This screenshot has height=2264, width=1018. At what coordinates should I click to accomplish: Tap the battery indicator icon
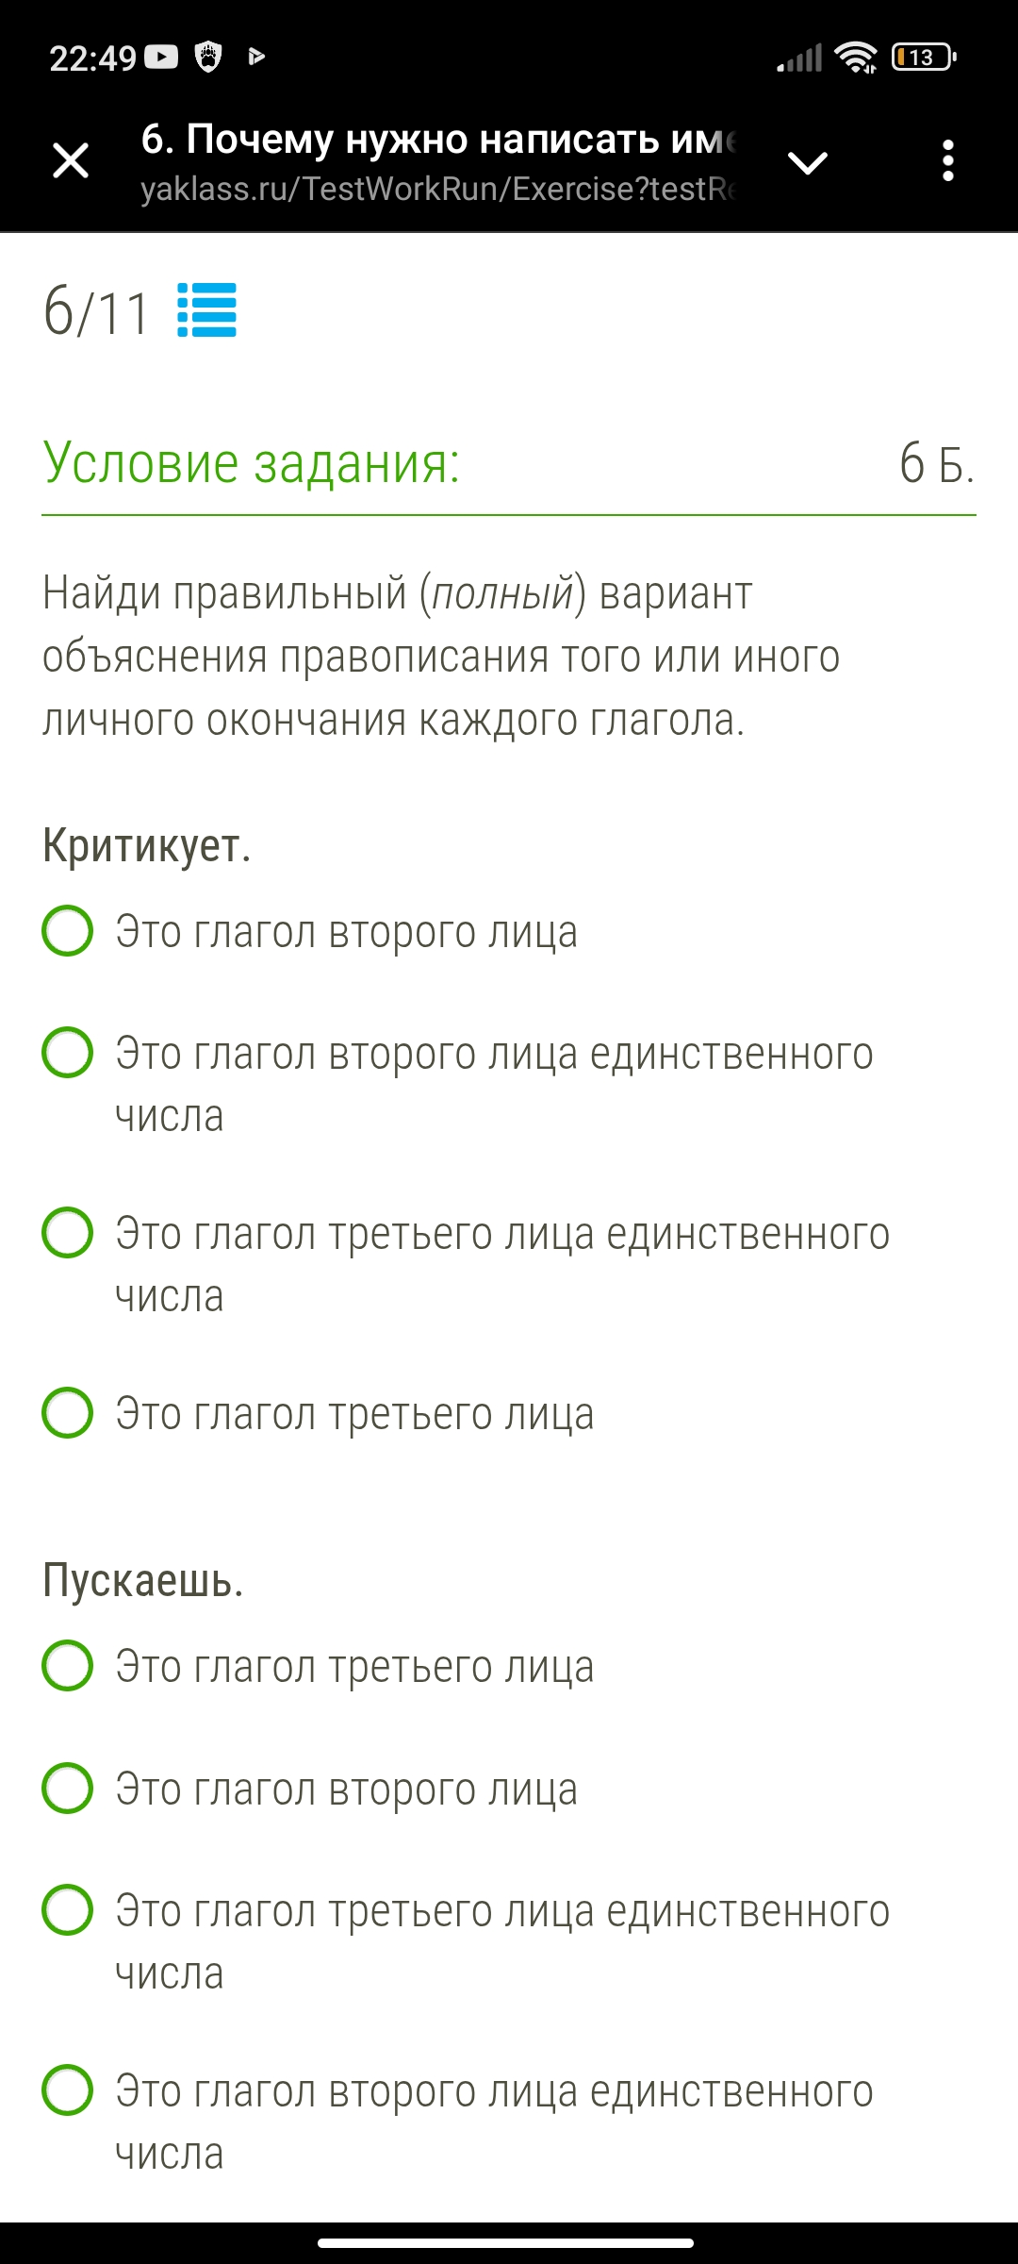pyautogui.click(x=924, y=58)
